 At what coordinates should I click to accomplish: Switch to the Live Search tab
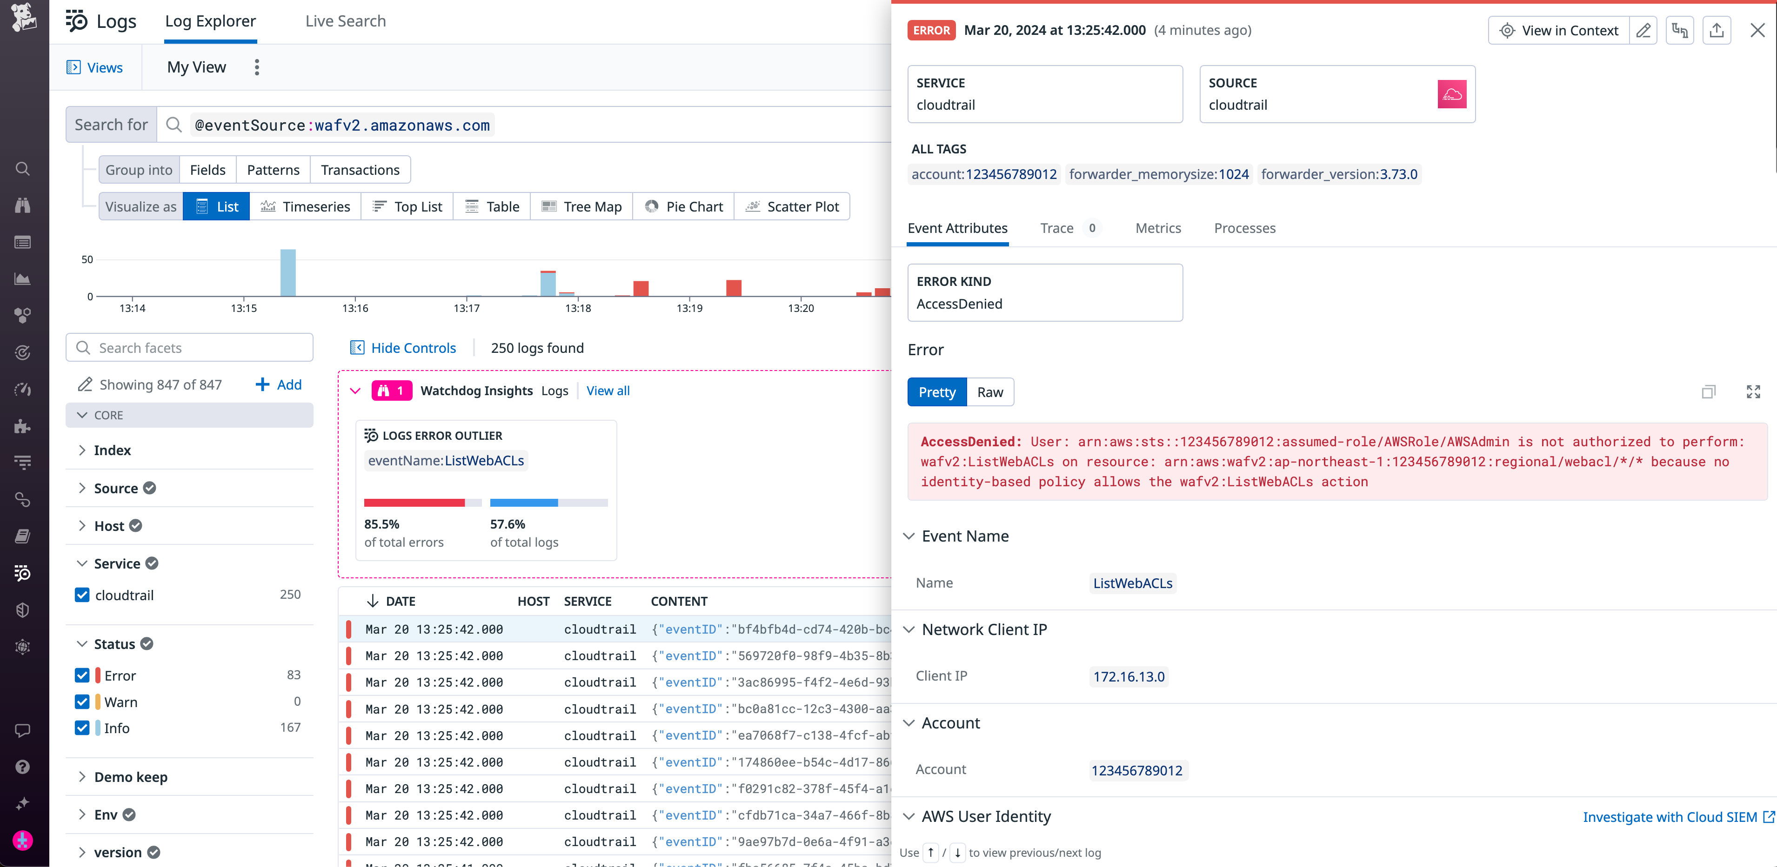click(345, 20)
